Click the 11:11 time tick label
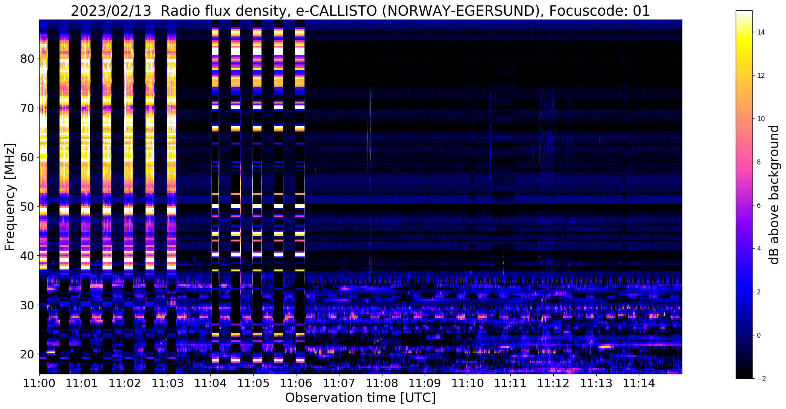 point(510,383)
